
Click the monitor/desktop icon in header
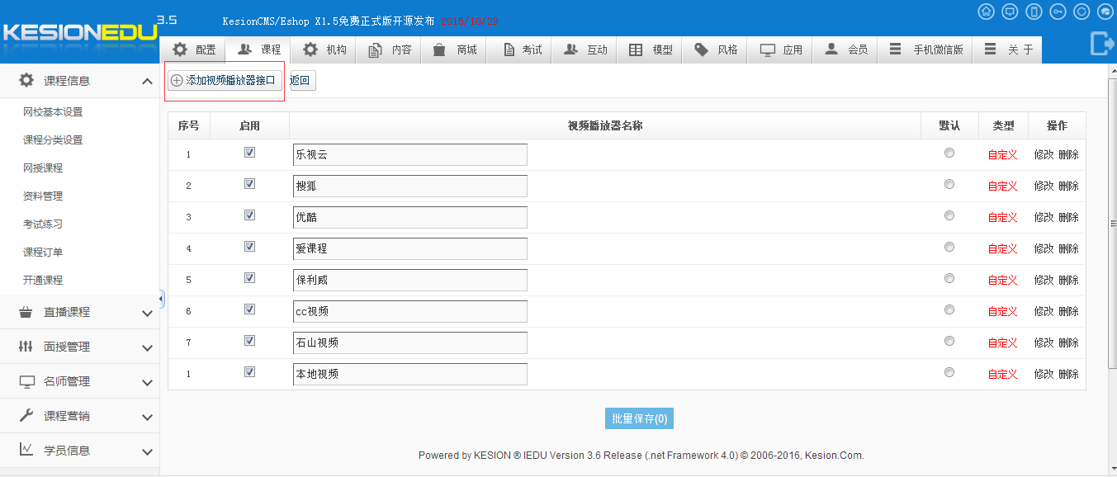coord(1010,12)
